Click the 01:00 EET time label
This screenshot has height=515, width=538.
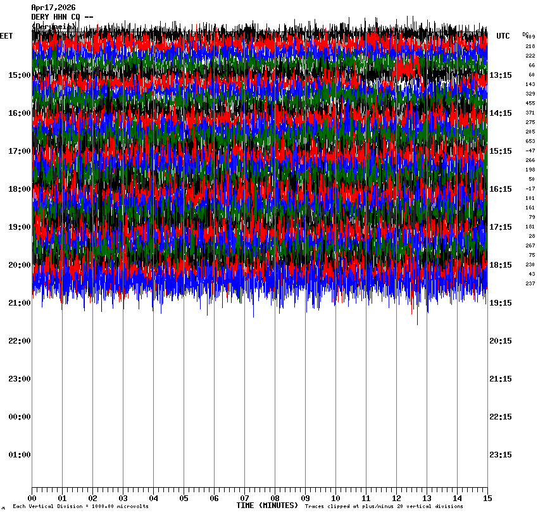pos(19,455)
